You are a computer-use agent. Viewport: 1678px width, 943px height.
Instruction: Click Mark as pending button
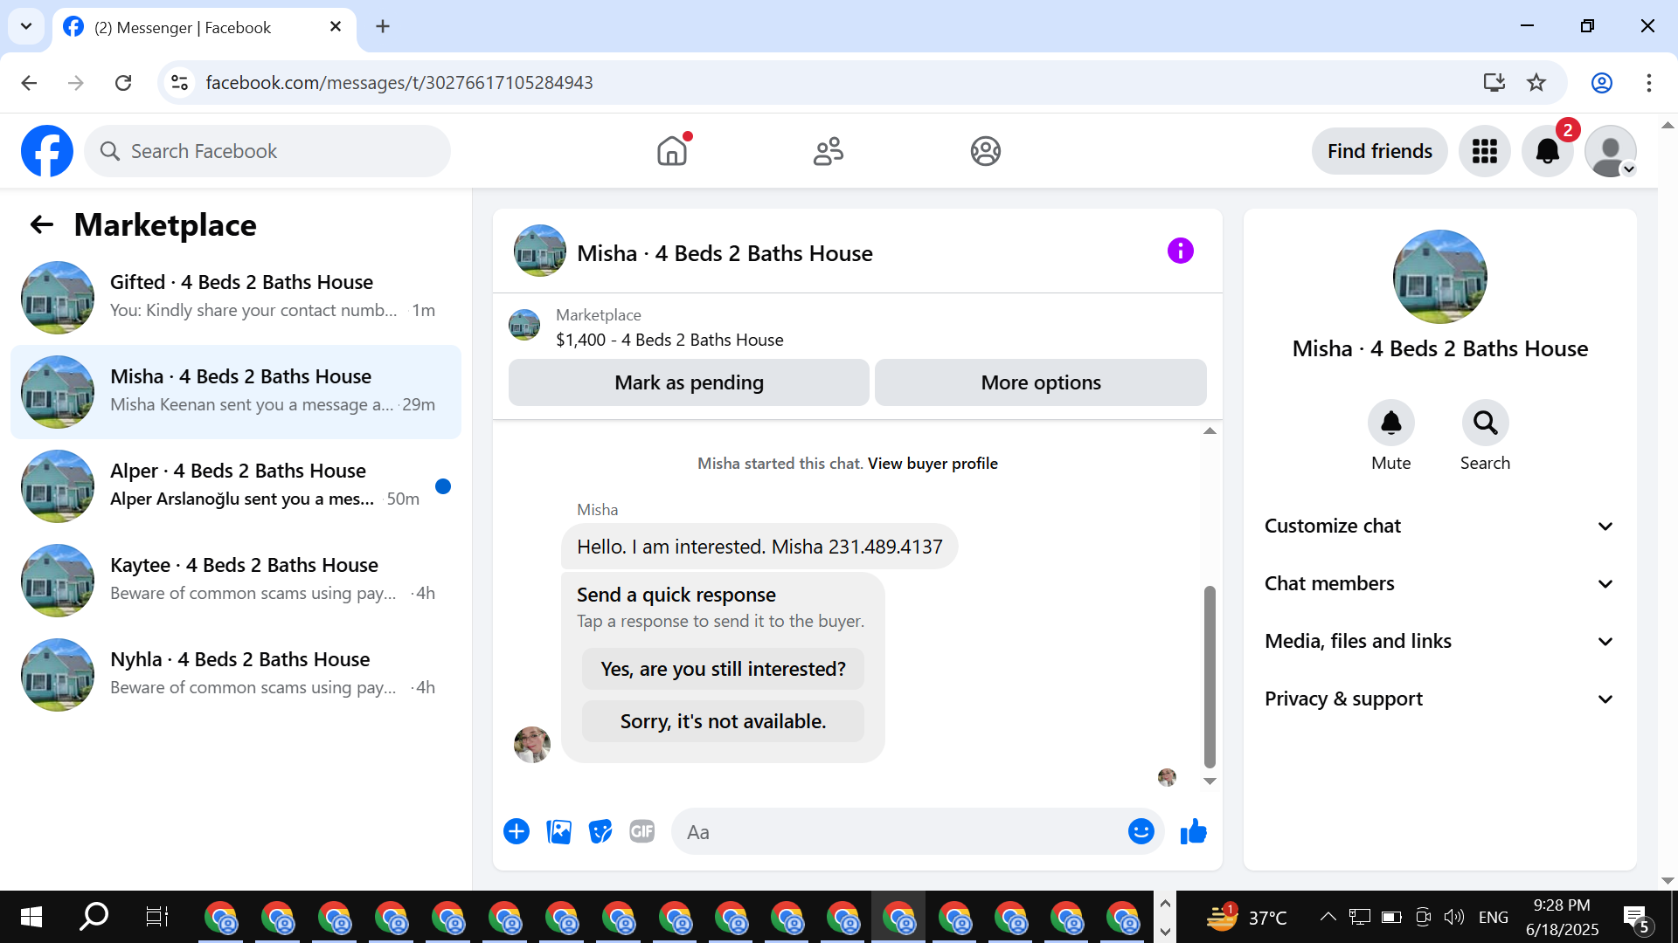(689, 382)
